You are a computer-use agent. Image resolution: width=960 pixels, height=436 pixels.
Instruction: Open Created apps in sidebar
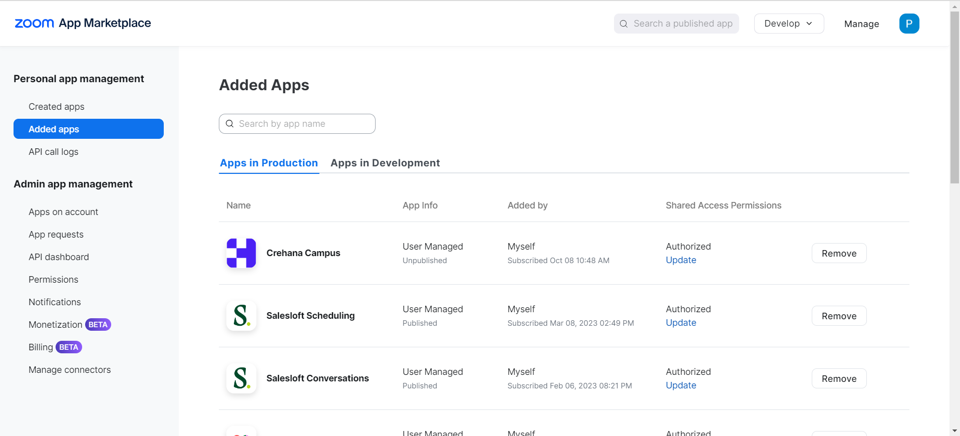coord(57,107)
